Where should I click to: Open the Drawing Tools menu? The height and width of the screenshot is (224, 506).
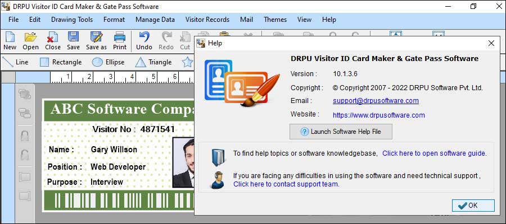(72, 20)
